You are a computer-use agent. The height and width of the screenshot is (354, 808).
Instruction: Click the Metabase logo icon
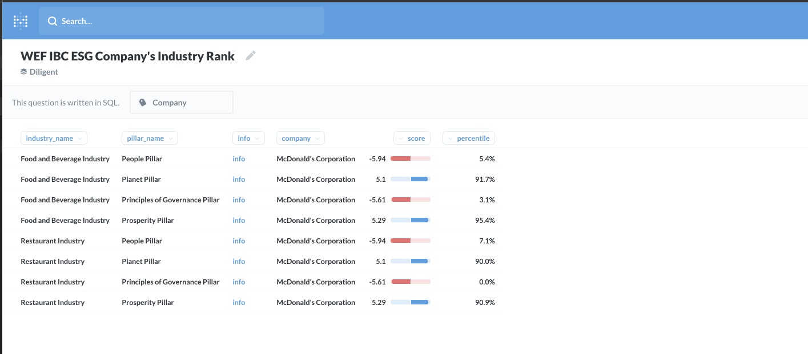21,21
